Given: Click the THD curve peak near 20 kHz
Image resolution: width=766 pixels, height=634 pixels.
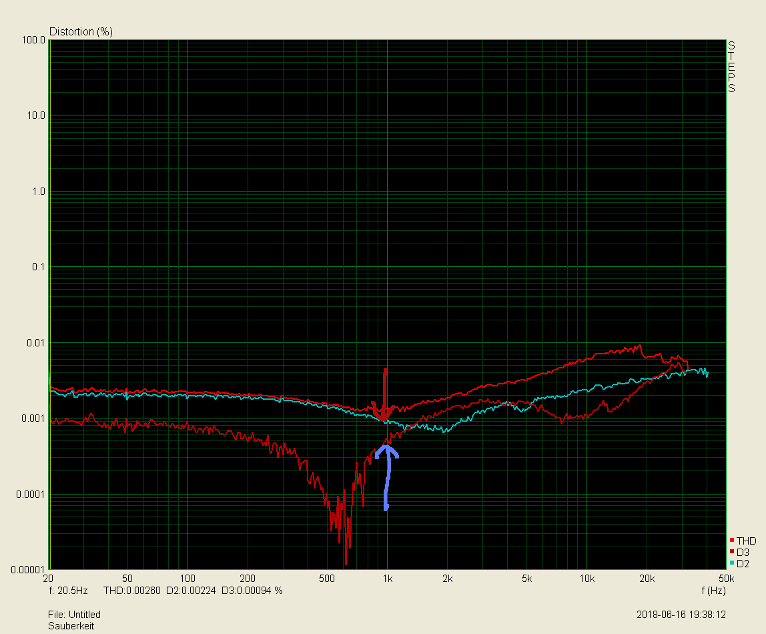Looking at the screenshot, I should coord(639,346).
